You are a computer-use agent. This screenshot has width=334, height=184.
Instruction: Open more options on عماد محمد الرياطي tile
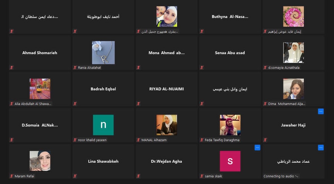pos(321,148)
